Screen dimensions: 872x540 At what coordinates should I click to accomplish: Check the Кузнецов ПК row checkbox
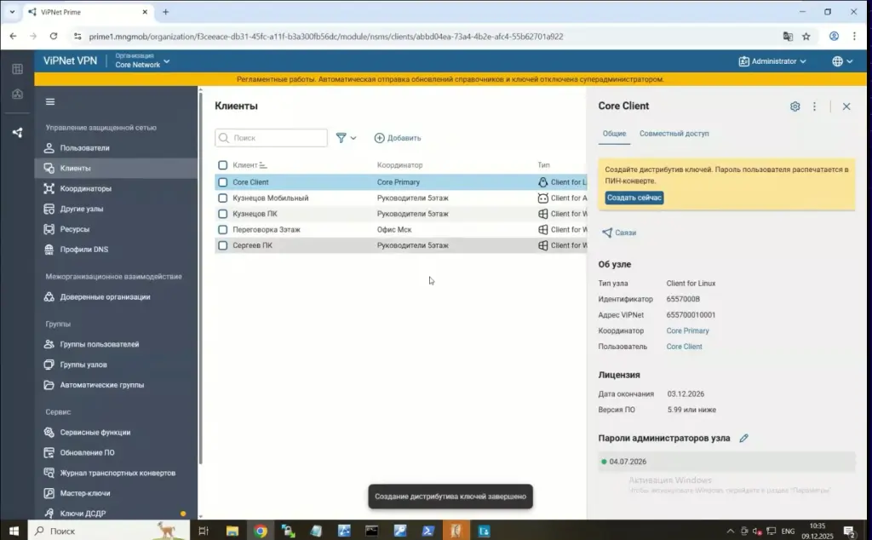[222, 214]
